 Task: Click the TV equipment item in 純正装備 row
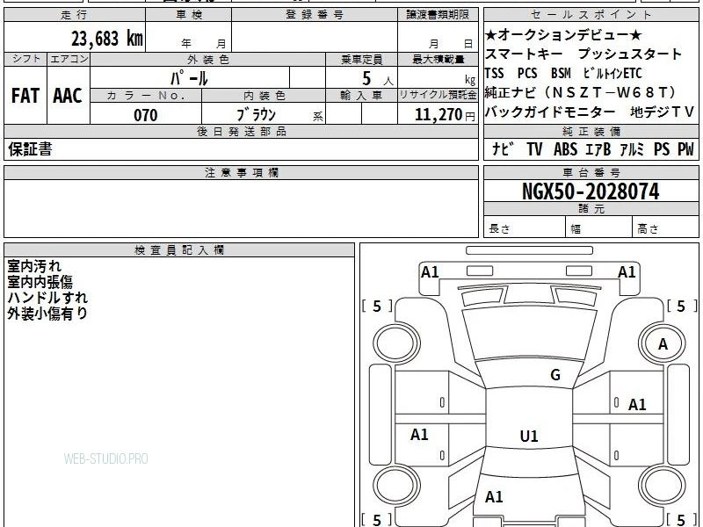click(534, 148)
